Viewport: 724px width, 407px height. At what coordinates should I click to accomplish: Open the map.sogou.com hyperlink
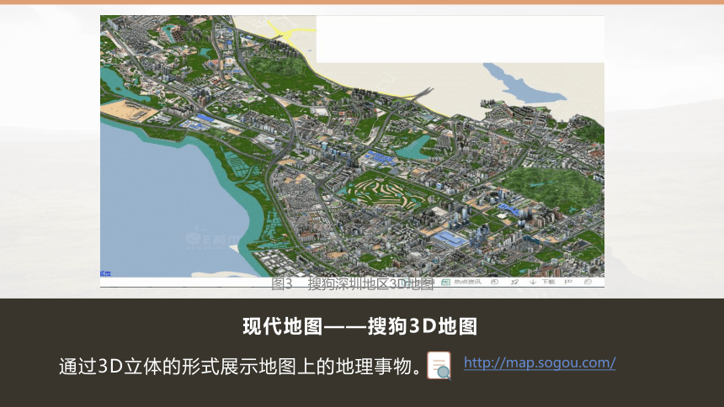pos(540,362)
